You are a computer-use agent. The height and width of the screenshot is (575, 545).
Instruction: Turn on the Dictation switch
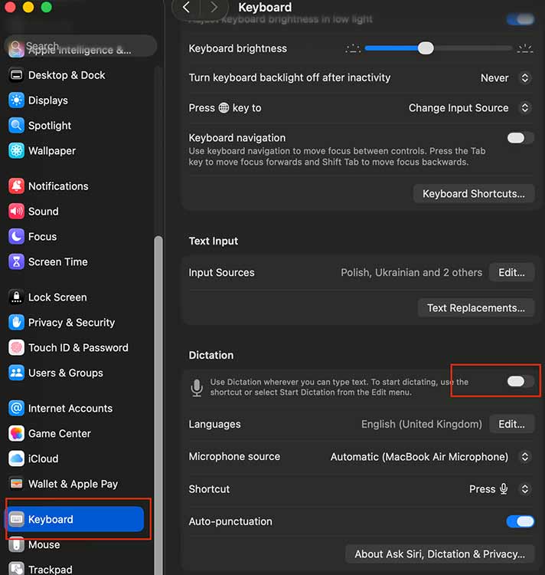pyautogui.click(x=521, y=382)
